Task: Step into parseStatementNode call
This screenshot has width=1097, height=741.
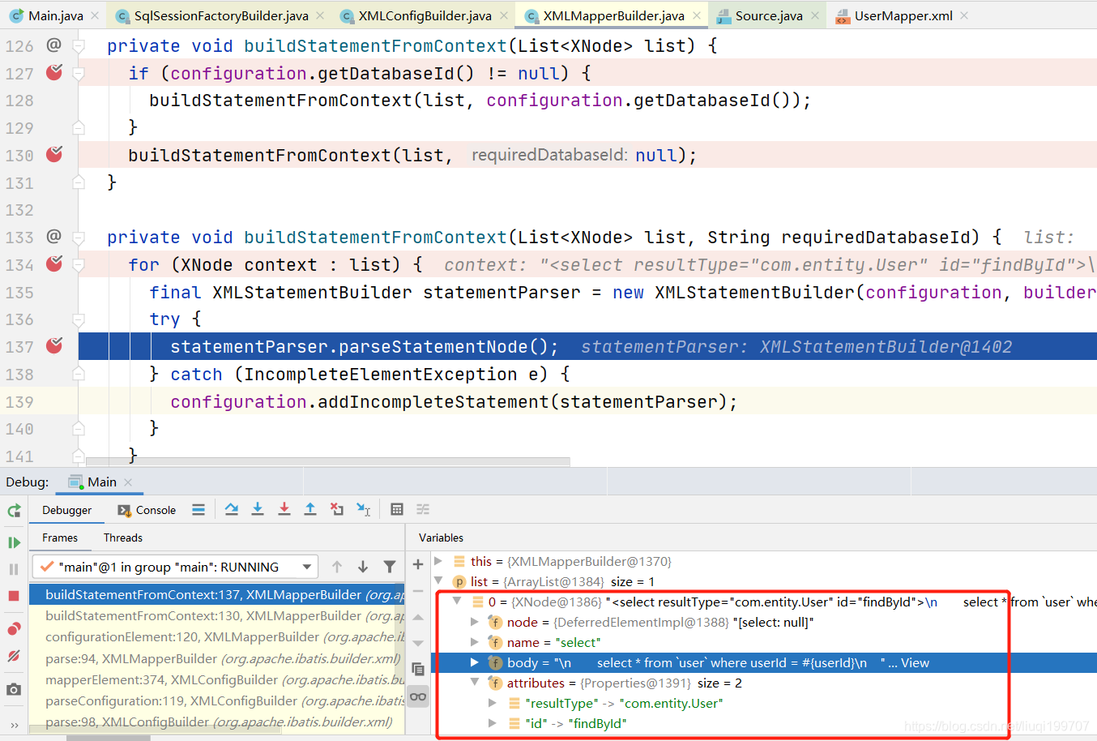Action: tap(258, 509)
